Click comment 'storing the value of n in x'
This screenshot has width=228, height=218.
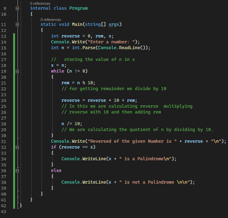coord(99,59)
